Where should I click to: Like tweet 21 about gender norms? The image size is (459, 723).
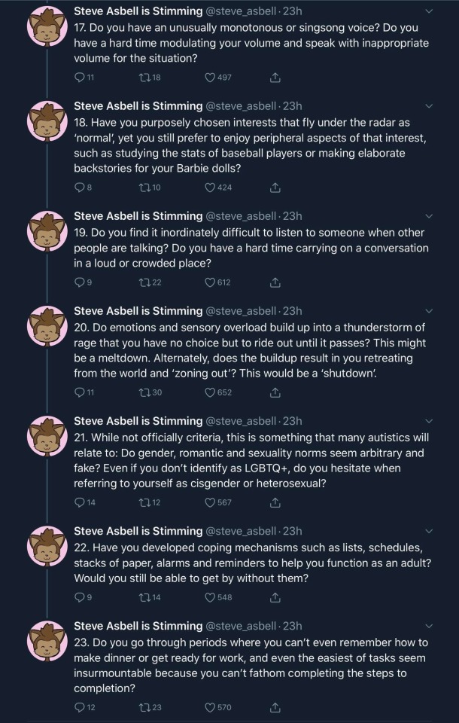[211, 502]
